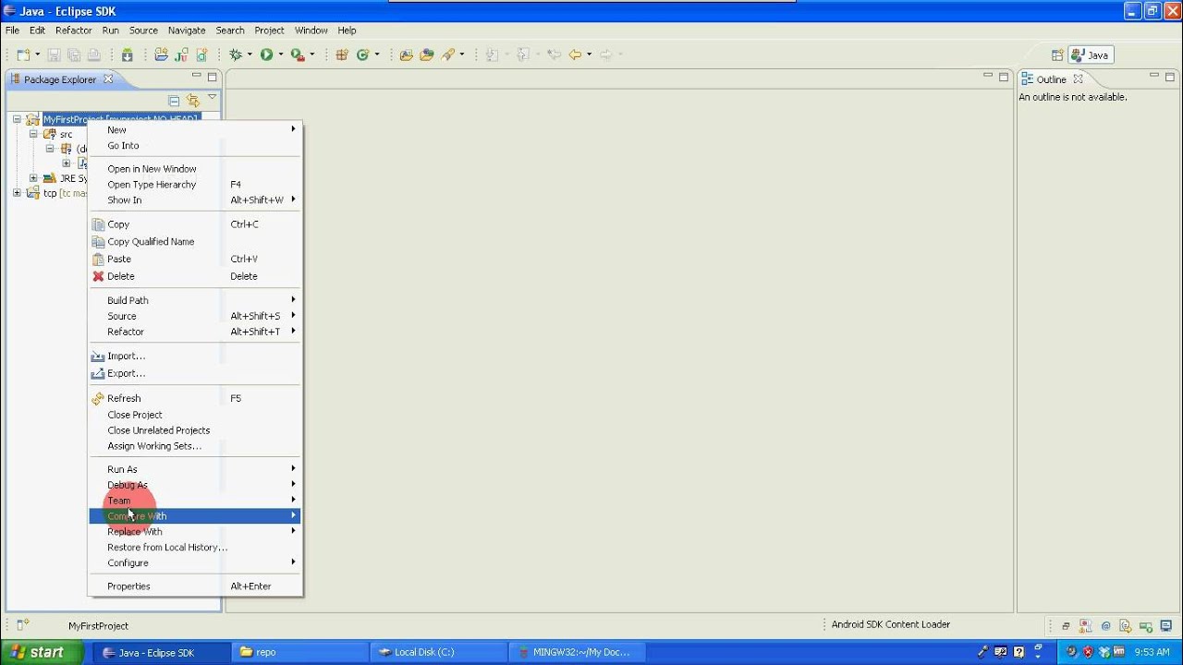Select Build Path submenu
Viewport: 1183px width, 665px height.
pyautogui.click(x=194, y=300)
